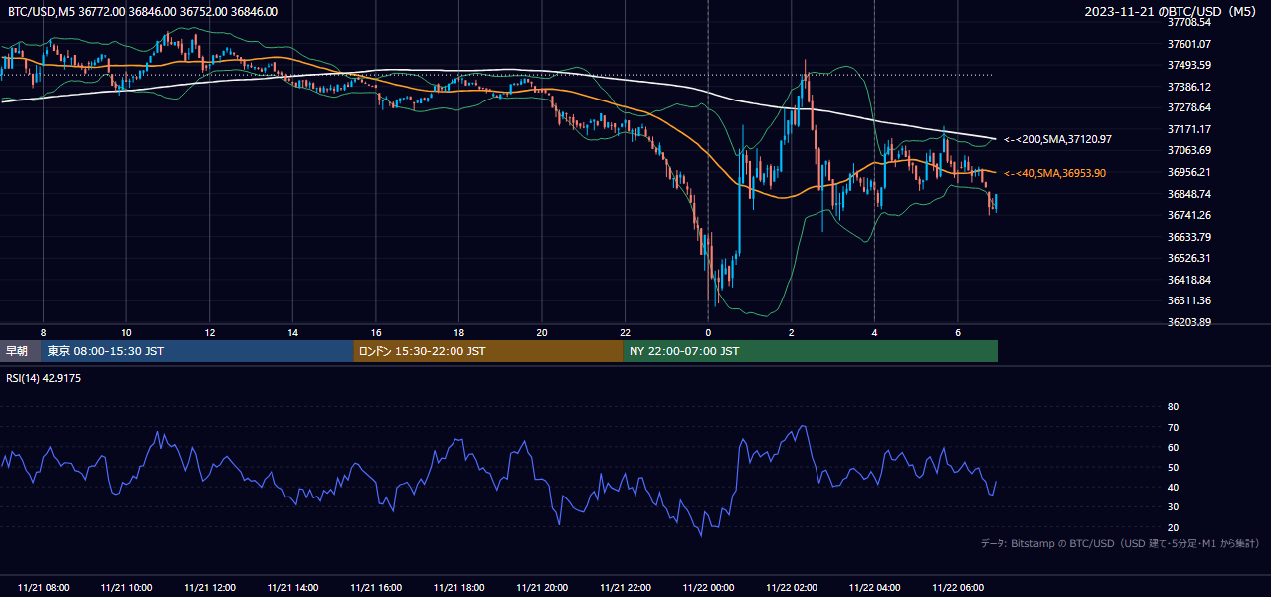Click bottom axis label 11/21 22:00
This screenshot has width=1271, height=597.
(625, 587)
